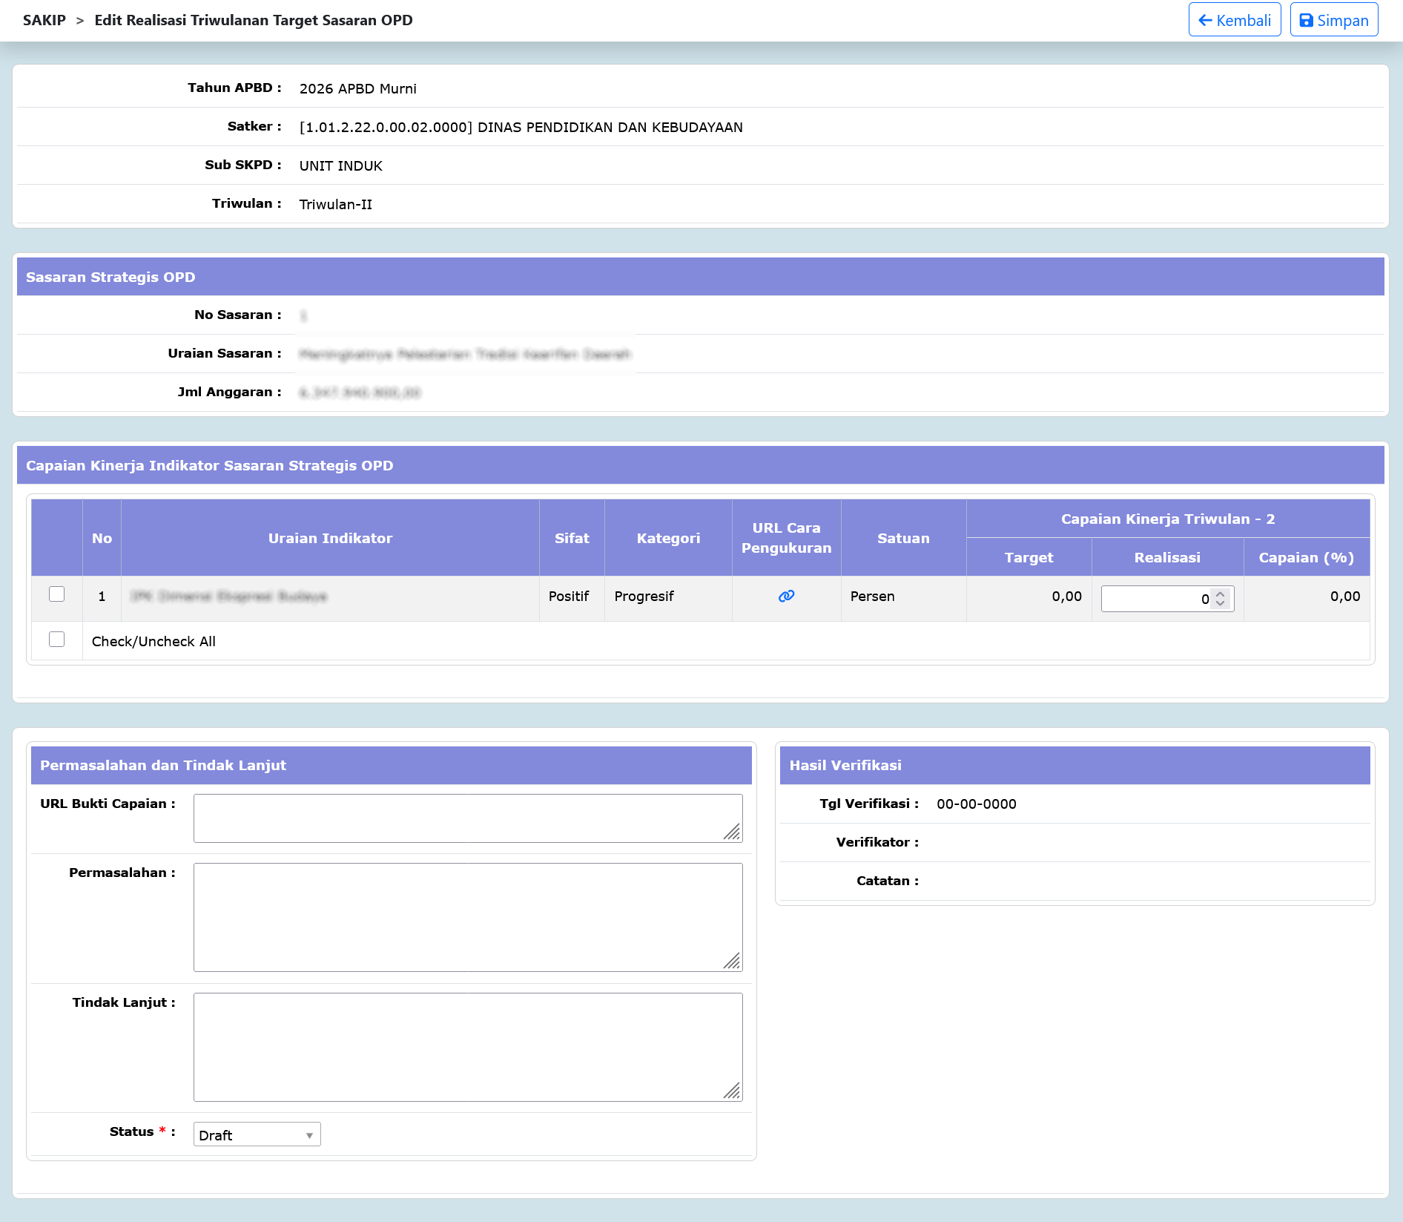Click the Hasil Verifikasi panel header

(x=1074, y=765)
